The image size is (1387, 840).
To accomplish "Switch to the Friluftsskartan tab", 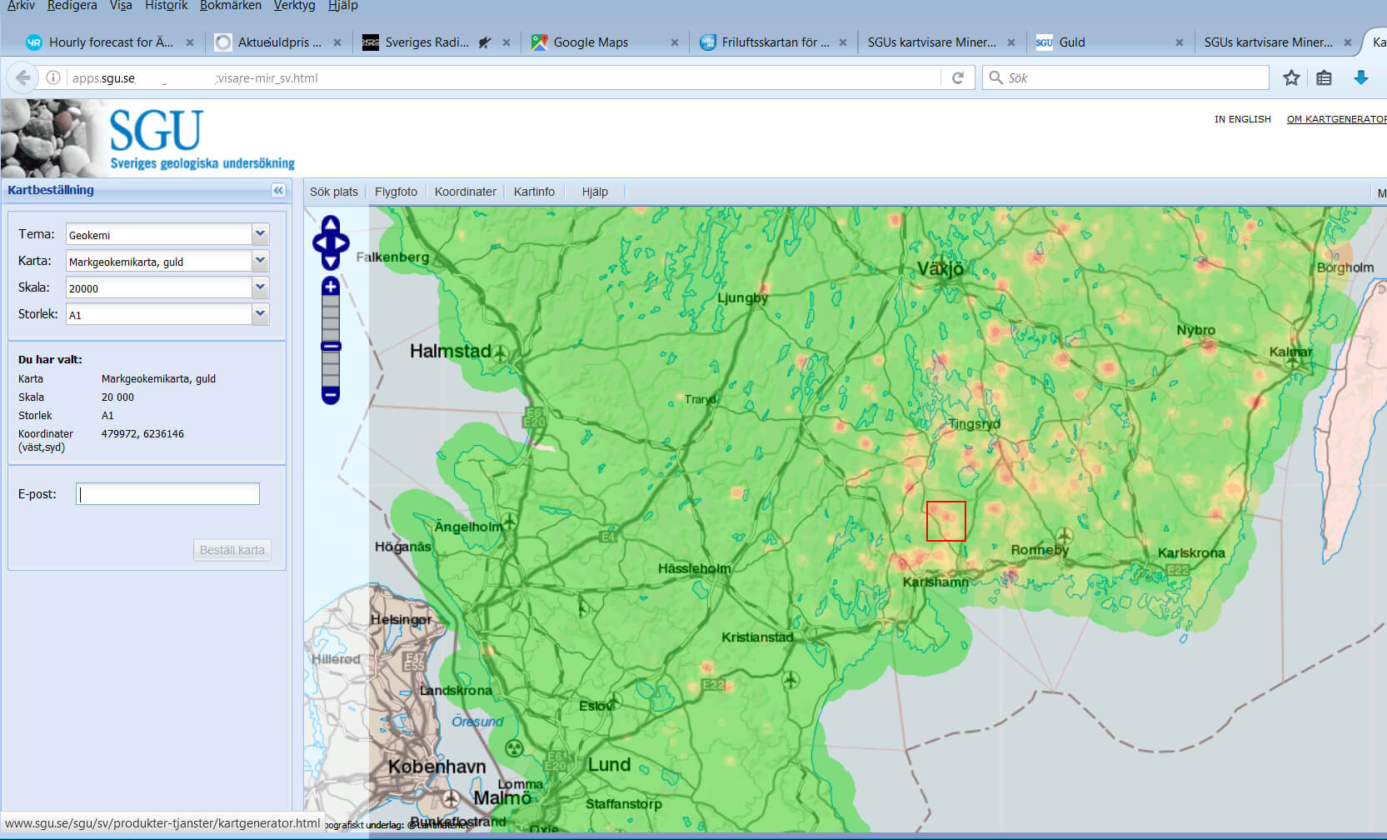I will 775,42.
